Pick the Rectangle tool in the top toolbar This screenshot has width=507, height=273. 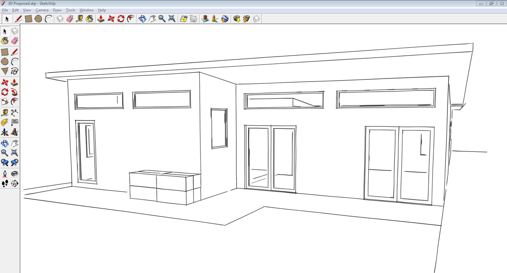[29, 19]
